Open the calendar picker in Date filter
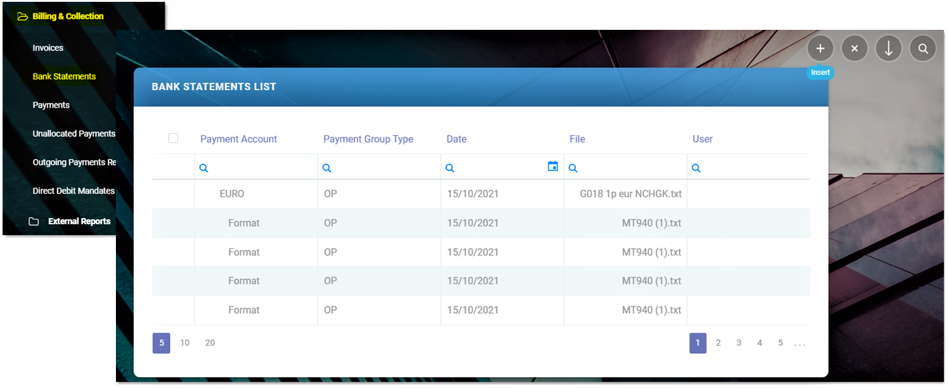The height and width of the screenshot is (388, 950). [553, 166]
